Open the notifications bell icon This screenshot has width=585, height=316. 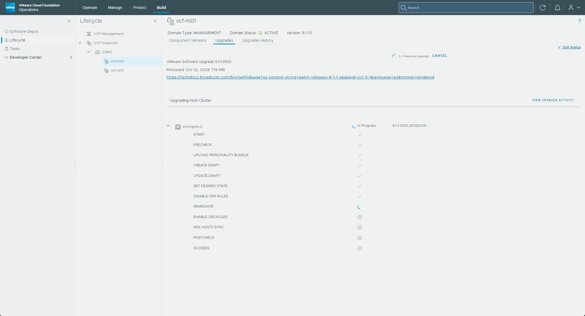click(x=557, y=8)
